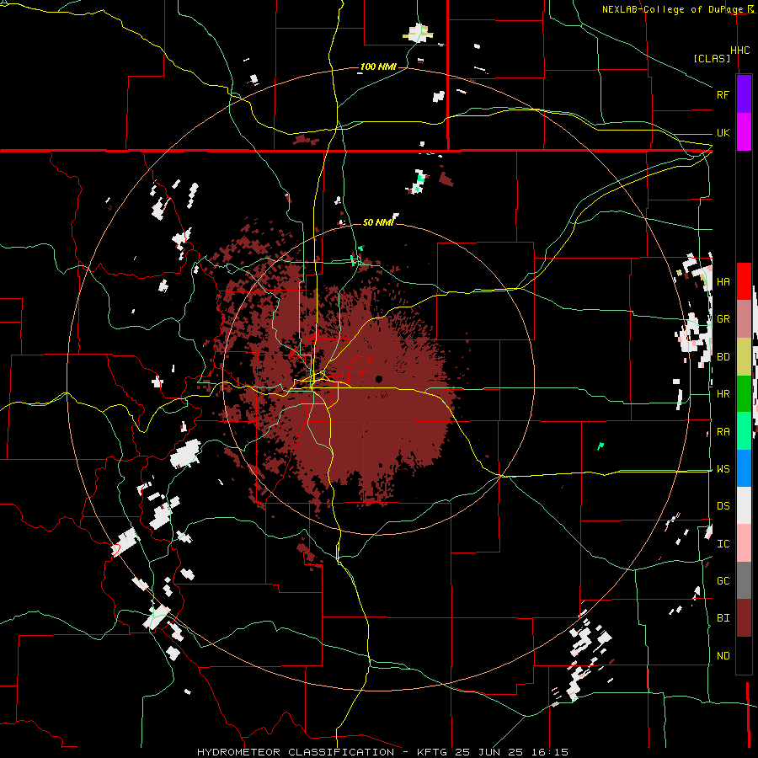Click the brown BI legend swatch

click(744, 618)
